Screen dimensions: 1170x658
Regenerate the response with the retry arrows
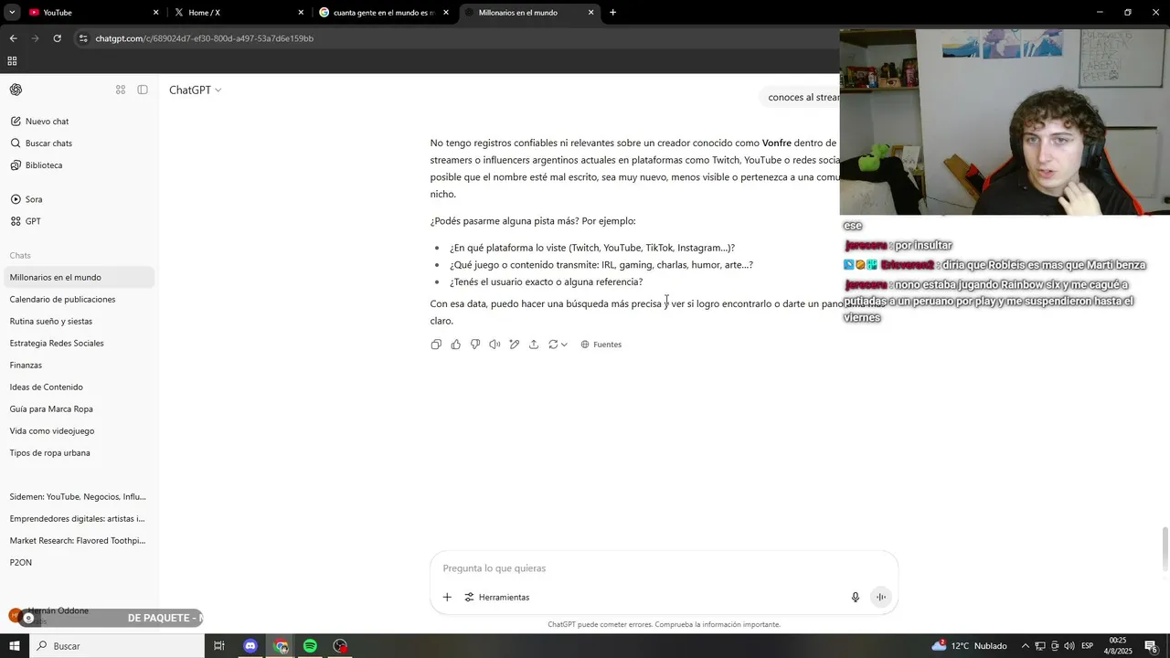tap(553, 345)
